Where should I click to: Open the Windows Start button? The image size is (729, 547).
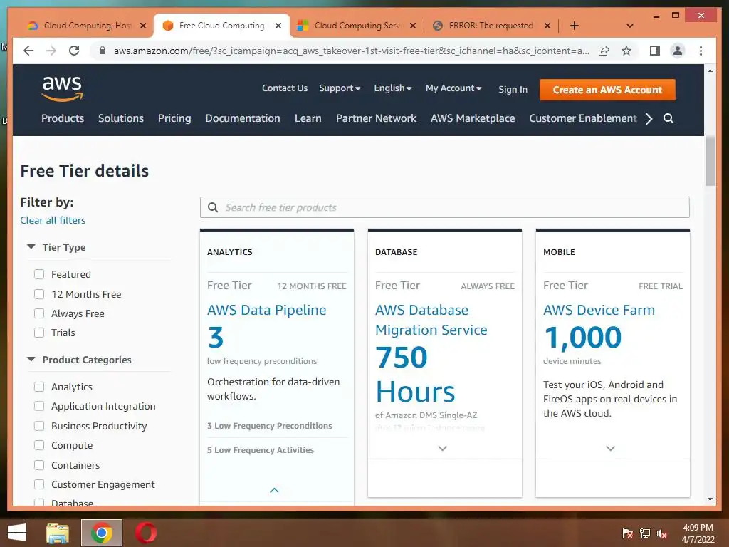pyautogui.click(x=17, y=533)
